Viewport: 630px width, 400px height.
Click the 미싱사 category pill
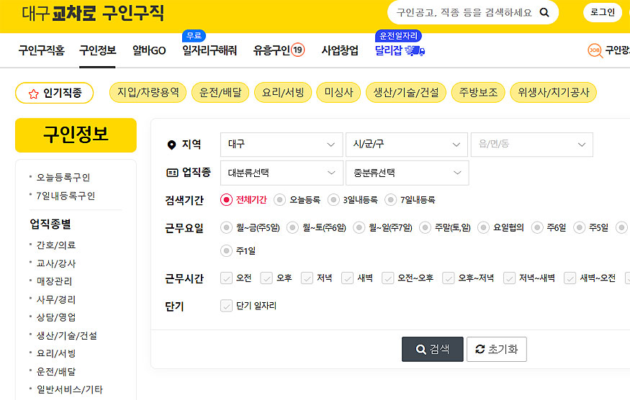(x=338, y=93)
